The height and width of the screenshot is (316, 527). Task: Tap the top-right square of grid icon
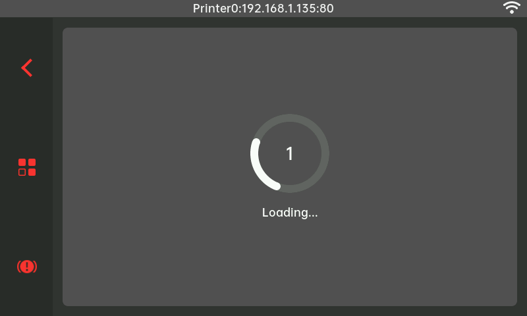[x=32, y=163]
